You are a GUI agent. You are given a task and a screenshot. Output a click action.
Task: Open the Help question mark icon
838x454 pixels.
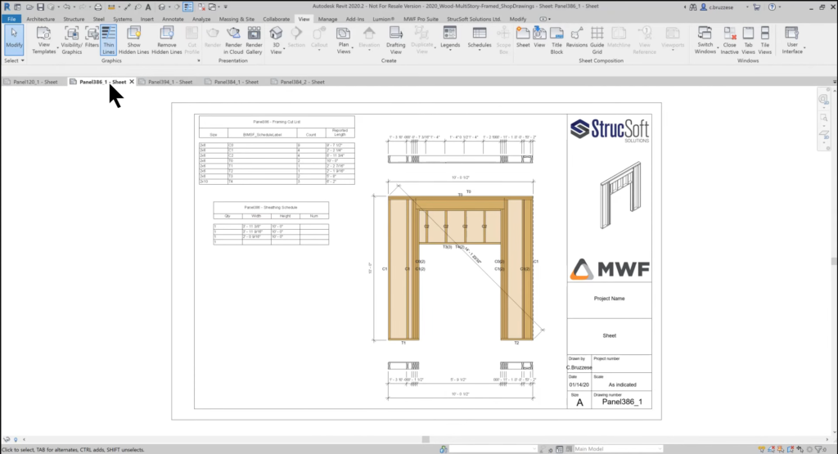(x=772, y=7)
